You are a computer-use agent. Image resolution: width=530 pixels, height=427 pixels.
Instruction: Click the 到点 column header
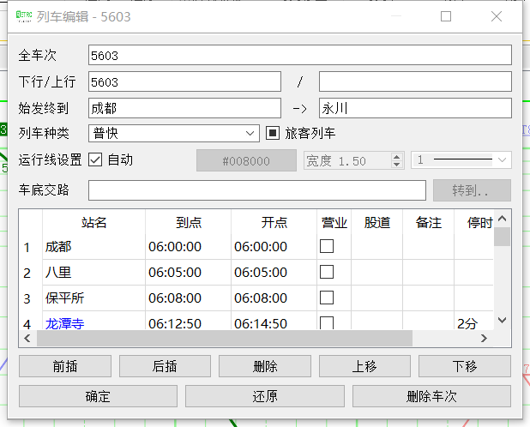click(189, 222)
